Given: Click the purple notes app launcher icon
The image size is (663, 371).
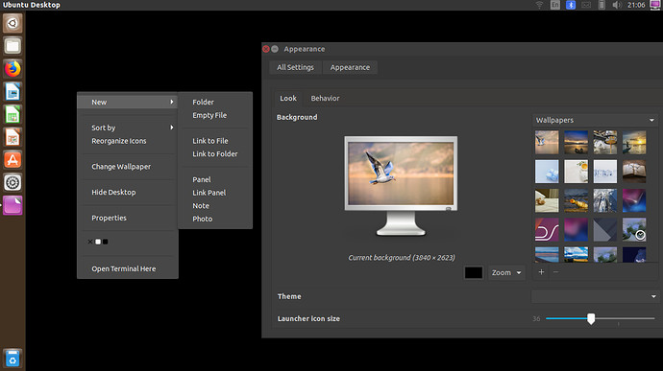Looking at the screenshot, I should click(12, 205).
